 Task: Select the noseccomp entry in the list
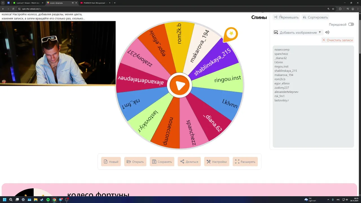[x=282, y=50]
